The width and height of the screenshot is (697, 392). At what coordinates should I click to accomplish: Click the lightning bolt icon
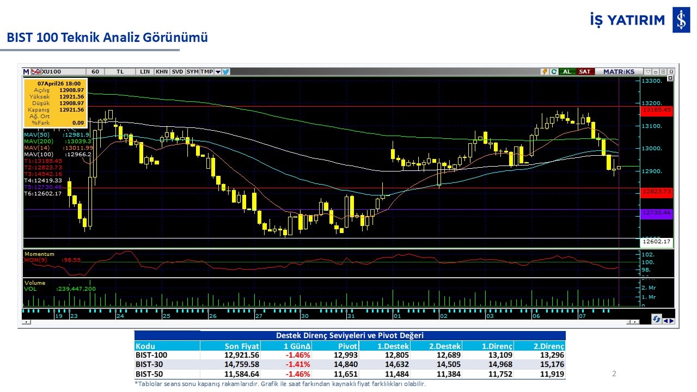(545, 71)
